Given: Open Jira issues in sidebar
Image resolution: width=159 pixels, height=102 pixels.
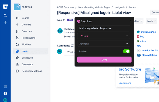Looking at the screenshot, I should click(x=27, y=58).
